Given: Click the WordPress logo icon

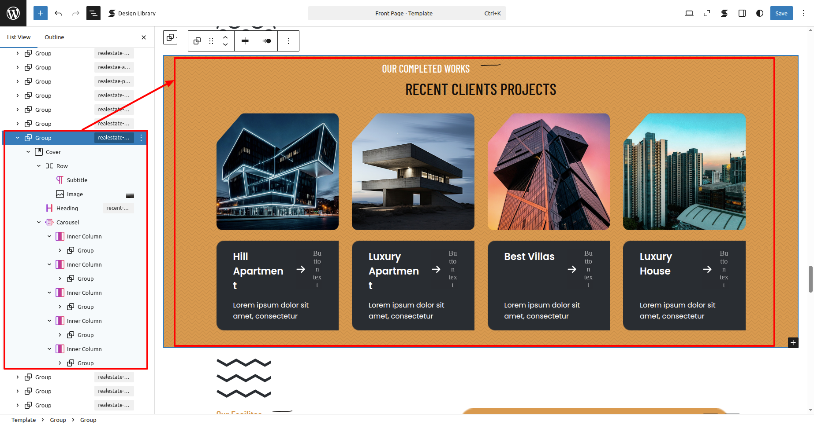Looking at the screenshot, I should coord(13,13).
